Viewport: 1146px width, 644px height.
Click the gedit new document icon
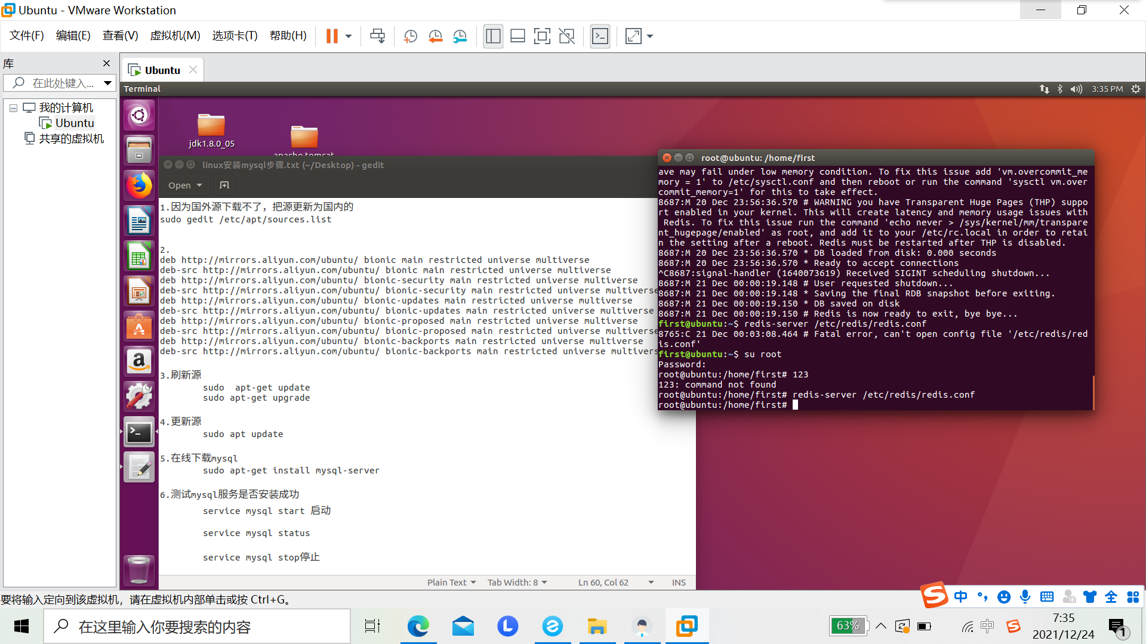(224, 185)
